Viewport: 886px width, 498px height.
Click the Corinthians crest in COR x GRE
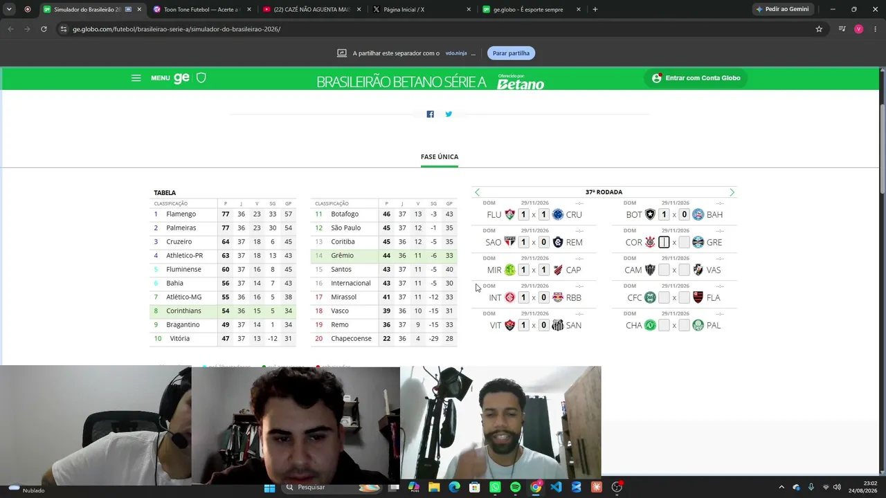point(650,242)
